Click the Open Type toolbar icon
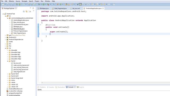The width and height of the screenshot is (170, 96). coord(66,4)
